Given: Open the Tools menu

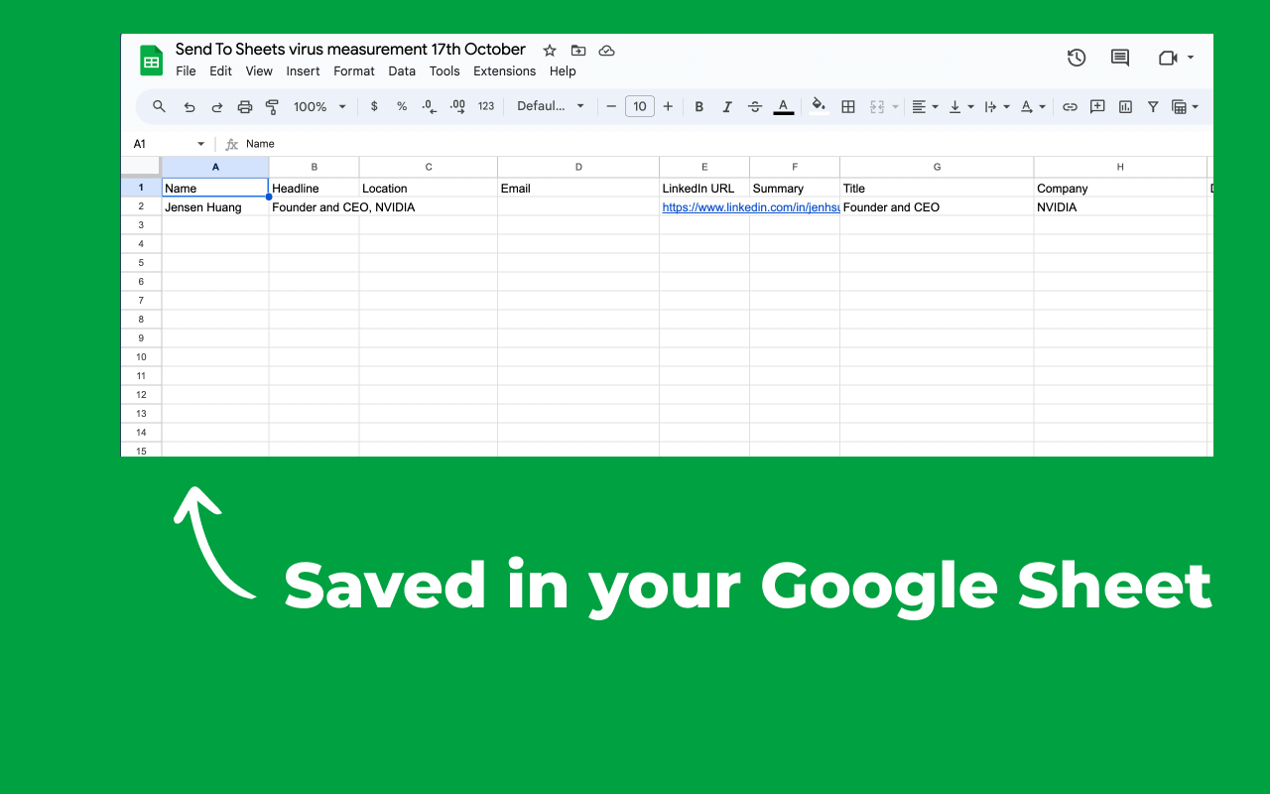Looking at the screenshot, I should [444, 71].
